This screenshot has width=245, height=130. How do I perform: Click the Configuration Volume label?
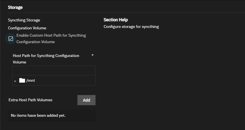tap(27, 28)
